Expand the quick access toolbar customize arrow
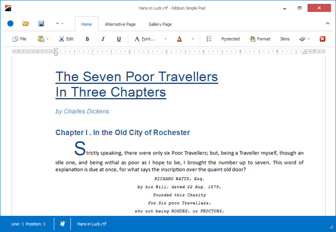Viewport: 336px width, 232px height. (60, 24)
